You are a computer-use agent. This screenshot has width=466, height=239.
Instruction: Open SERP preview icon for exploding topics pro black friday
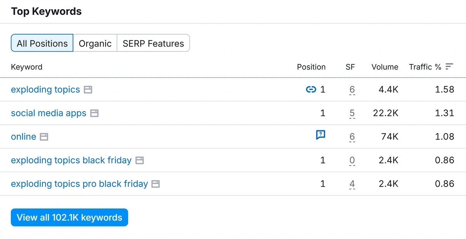click(156, 184)
